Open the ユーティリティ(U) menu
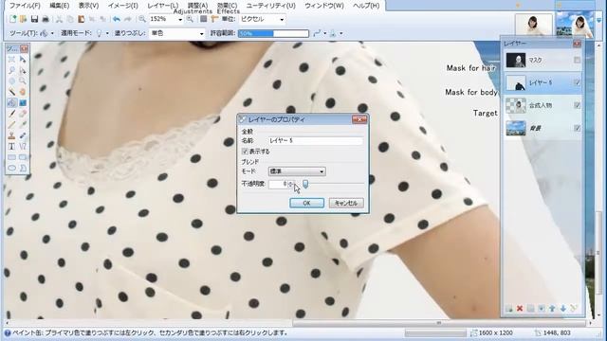The image size is (607, 341). pos(270,6)
